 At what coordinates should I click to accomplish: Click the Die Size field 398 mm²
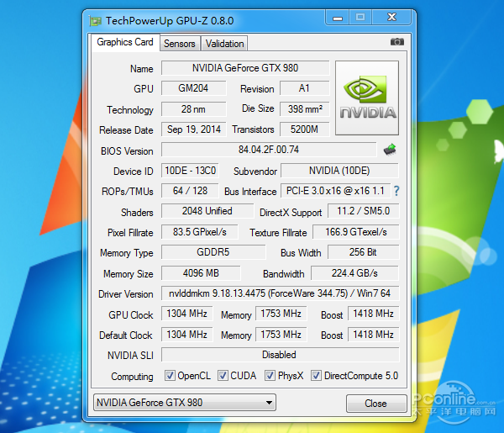point(305,109)
